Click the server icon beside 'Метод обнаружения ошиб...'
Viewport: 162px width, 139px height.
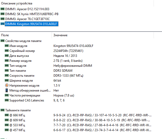tap(7, 90)
